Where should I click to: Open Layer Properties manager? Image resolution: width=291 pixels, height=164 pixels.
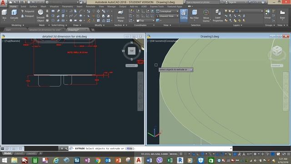click(218, 15)
